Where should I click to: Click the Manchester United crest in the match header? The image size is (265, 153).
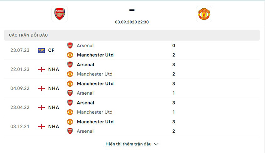(x=204, y=14)
